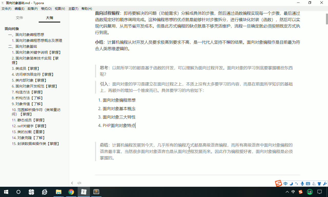
Task: Jump to 2. 面向对象简单技术实现 outline item
Action: pos(35,60)
